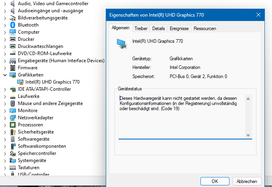The image size is (272, 187).
Task: Click down arrow of Gerätestatus scrollbar
Action: [248, 135]
